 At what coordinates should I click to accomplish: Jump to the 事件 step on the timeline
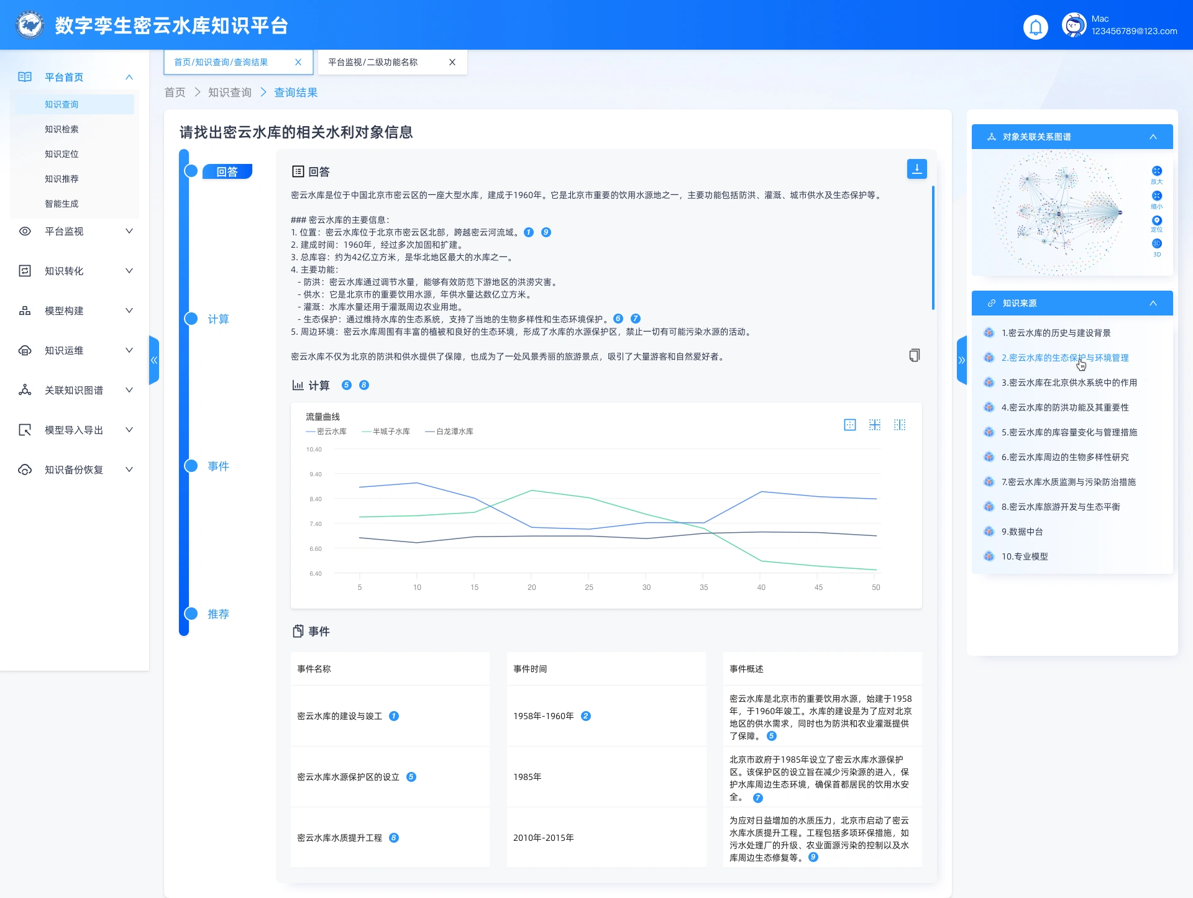pyautogui.click(x=218, y=466)
